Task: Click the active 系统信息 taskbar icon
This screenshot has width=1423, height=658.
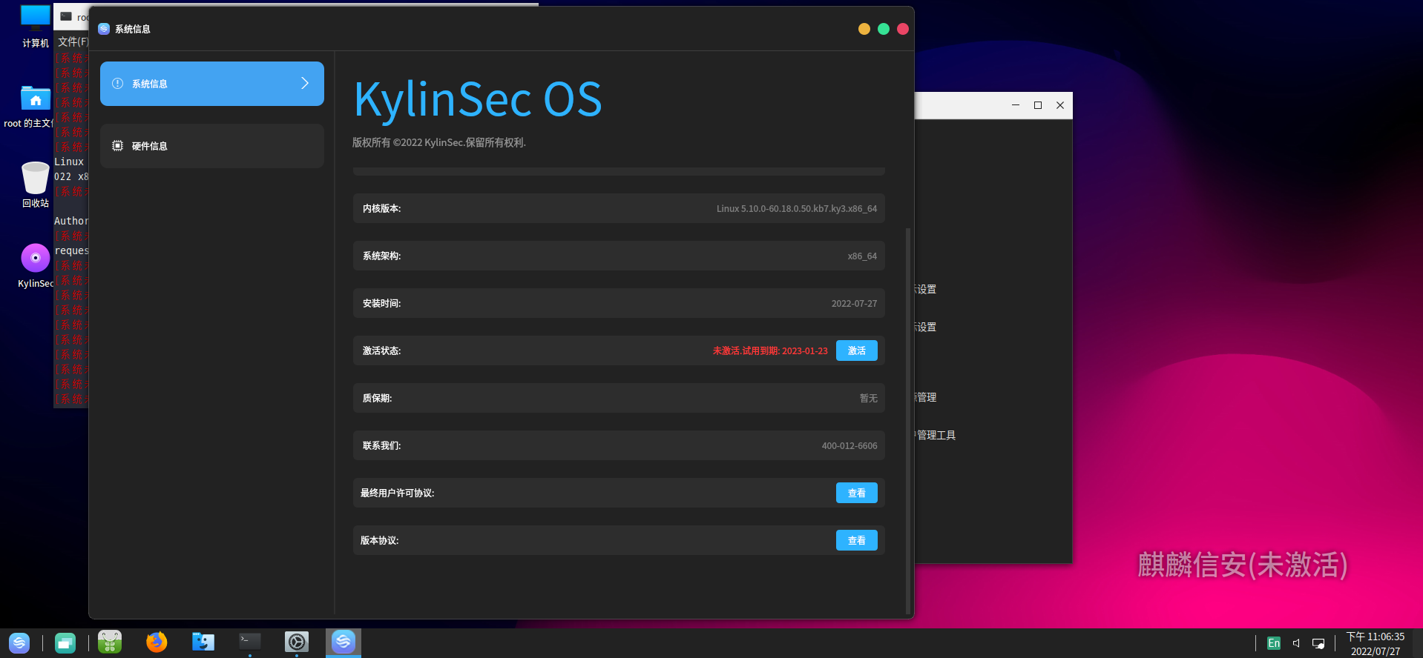Action: click(x=344, y=642)
